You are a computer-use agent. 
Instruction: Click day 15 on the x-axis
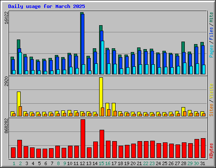(101, 163)
